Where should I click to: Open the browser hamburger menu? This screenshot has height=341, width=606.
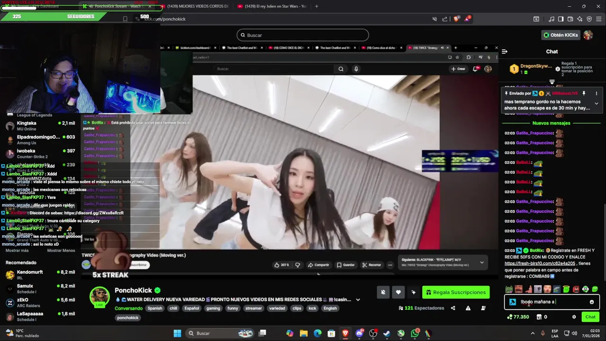(x=599, y=19)
